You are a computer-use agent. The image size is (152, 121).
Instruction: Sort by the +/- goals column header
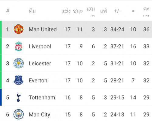tap(117, 11)
